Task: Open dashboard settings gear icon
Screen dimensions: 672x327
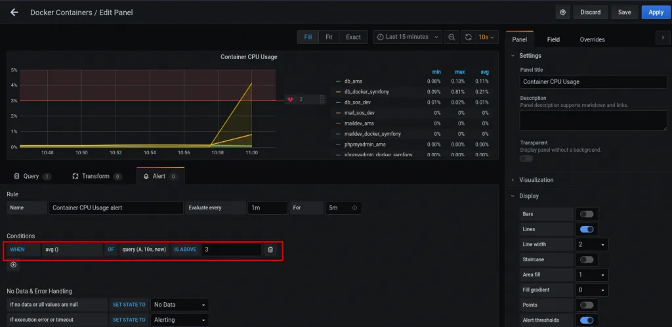Action: click(562, 12)
